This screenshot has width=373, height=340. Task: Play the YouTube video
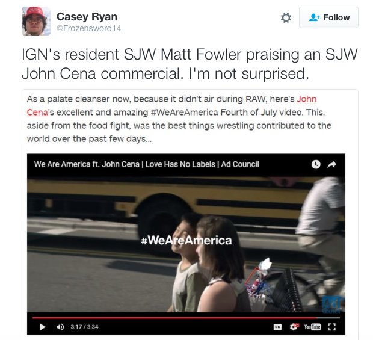tap(42, 327)
